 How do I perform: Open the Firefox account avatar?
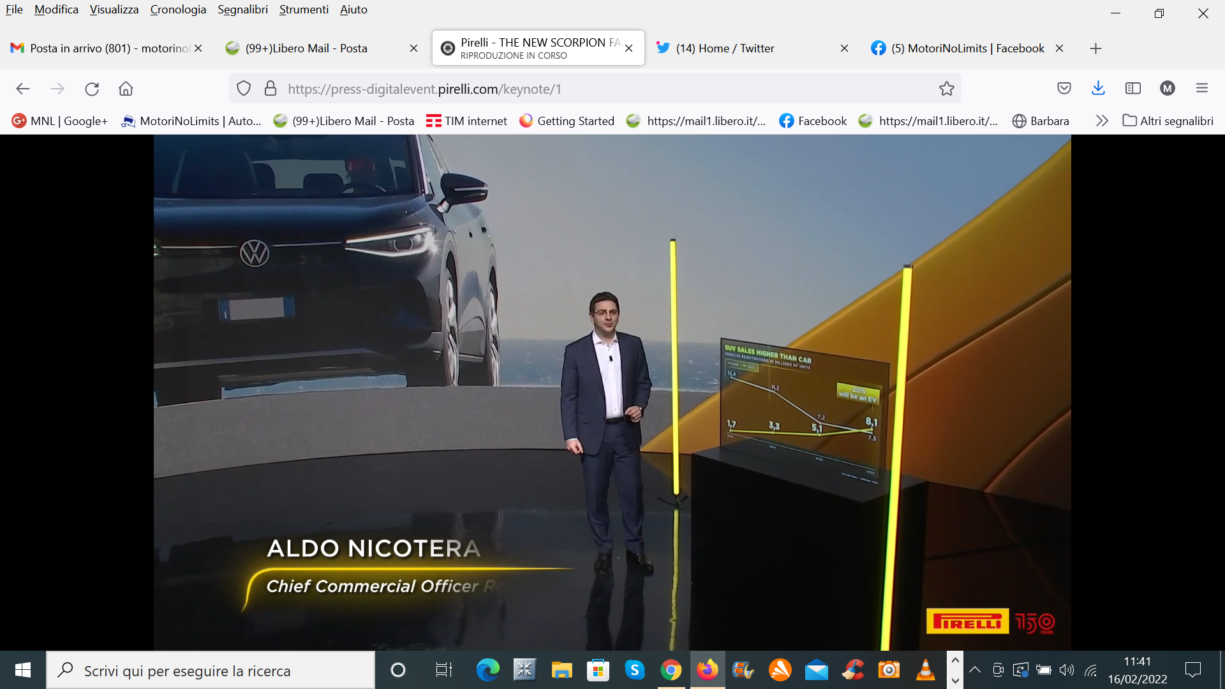[x=1168, y=89]
